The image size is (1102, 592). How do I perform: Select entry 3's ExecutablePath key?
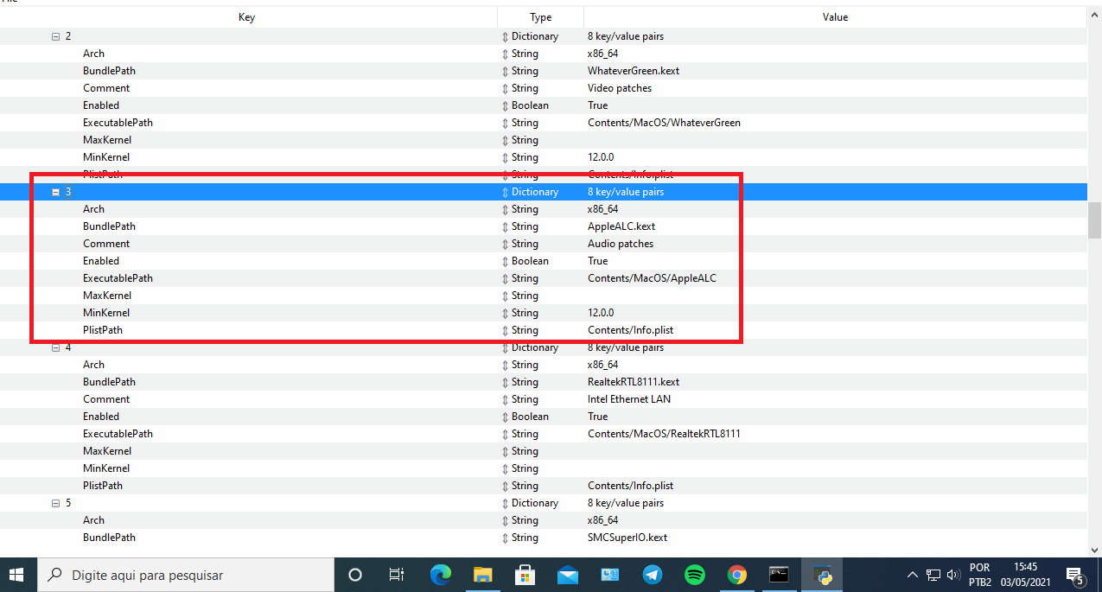[118, 278]
